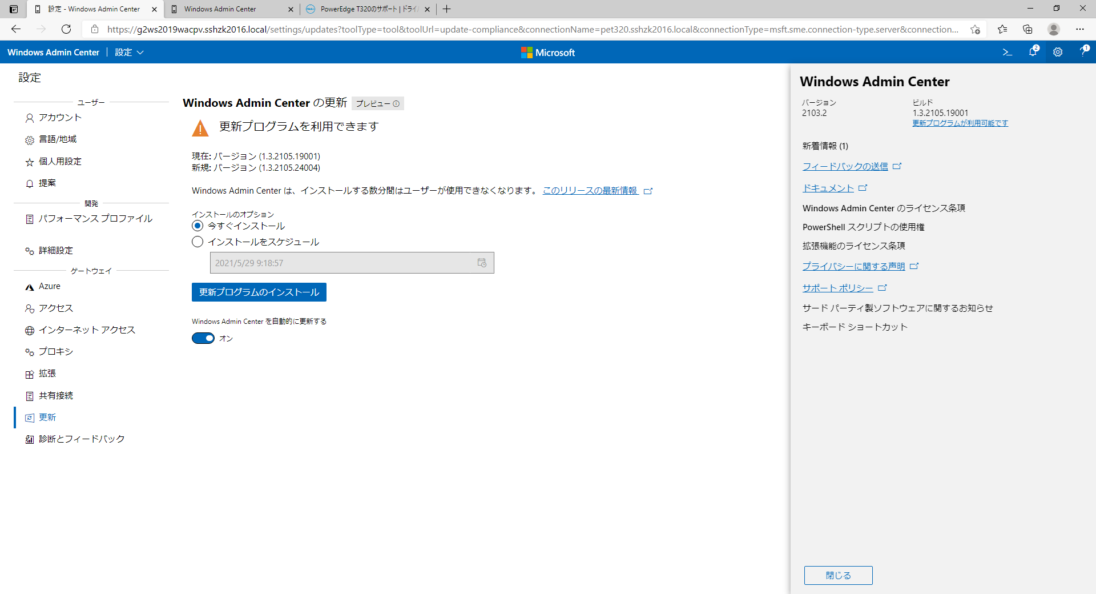1096x594 pixels.
Task: Click the schedule date-time field
Action: coord(352,263)
